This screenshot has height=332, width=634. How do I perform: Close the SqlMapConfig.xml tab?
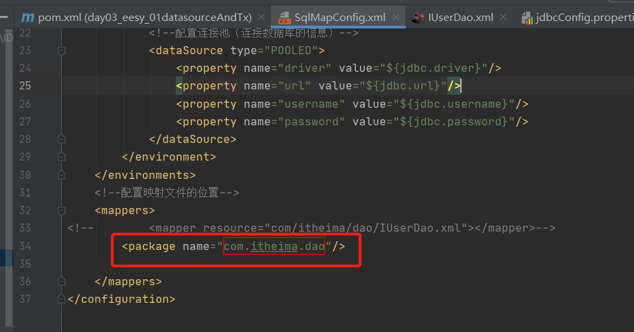tap(396, 17)
